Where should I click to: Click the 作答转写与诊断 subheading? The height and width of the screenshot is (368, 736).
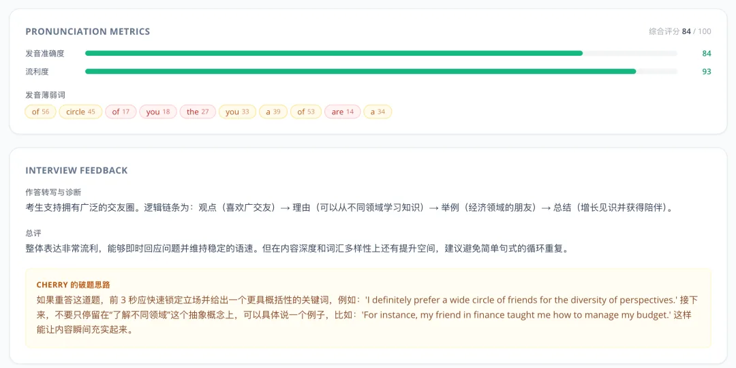tap(53, 193)
